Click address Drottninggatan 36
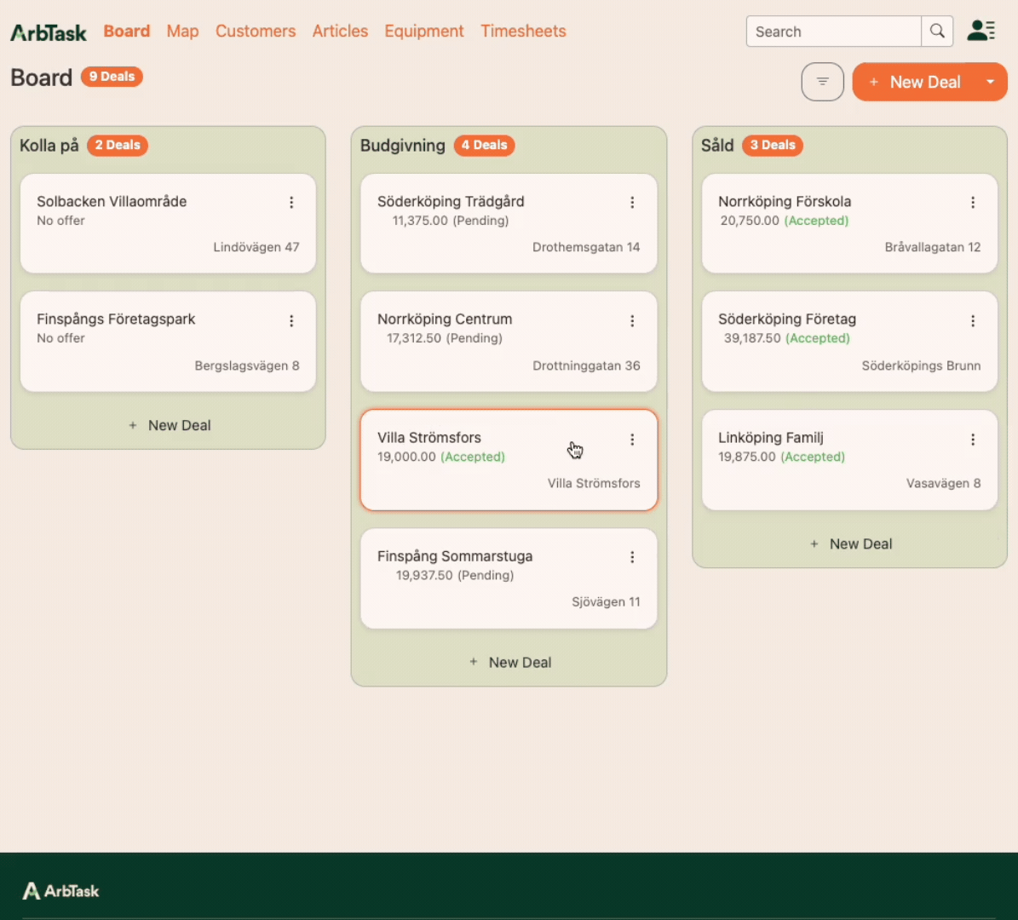The width and height of the screenshot is (1018, 920). coord(586,365)
